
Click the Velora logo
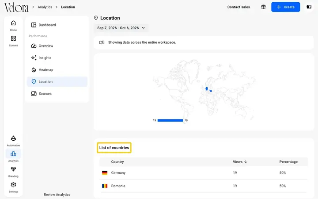(x=16, y=8)
